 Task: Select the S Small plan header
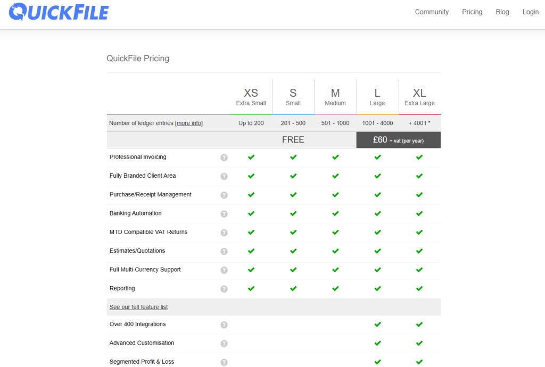click(x=293, y=97)
